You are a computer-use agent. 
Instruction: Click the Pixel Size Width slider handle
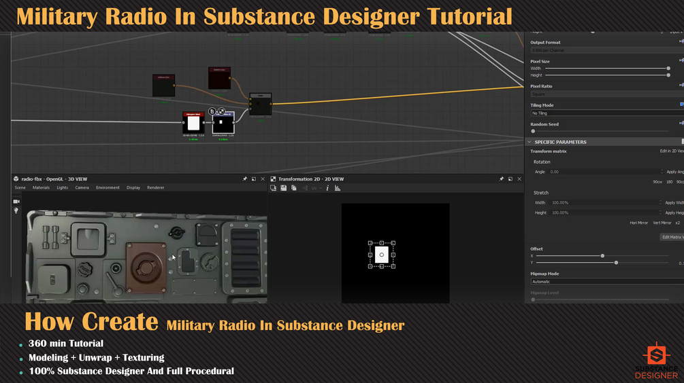click(668, 69)
